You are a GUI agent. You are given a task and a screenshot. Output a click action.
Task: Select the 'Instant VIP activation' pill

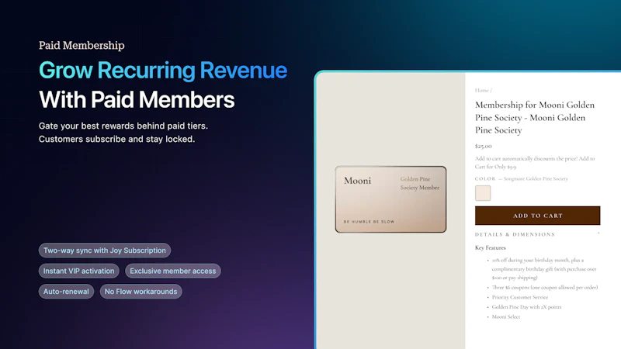point(79,271)
